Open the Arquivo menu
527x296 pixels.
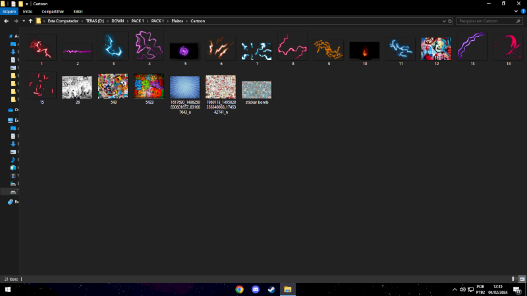9,11
